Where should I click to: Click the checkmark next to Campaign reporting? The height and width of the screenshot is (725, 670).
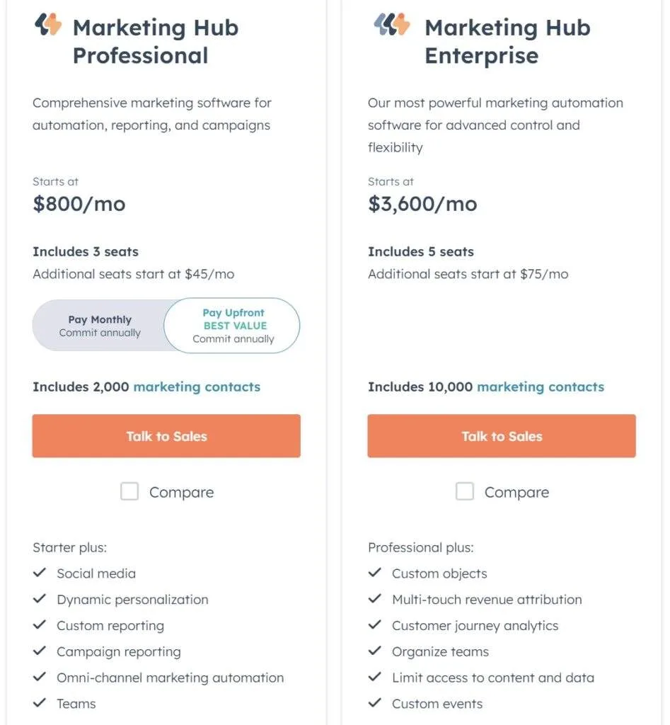(x=40, y=651)
